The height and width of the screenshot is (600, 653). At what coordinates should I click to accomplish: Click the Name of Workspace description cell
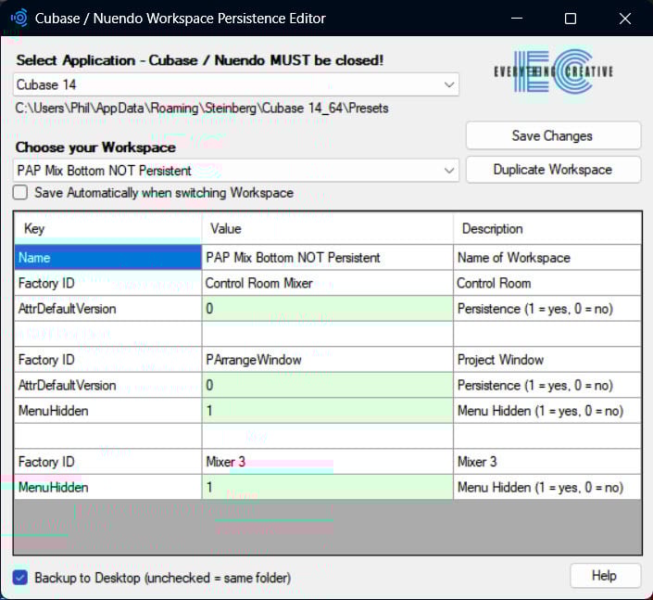click(547, 257)
